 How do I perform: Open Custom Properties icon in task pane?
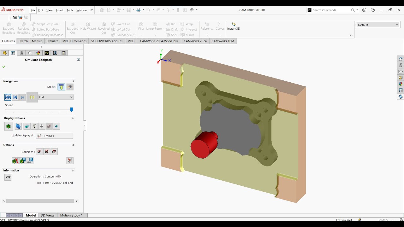pos(401,90)
